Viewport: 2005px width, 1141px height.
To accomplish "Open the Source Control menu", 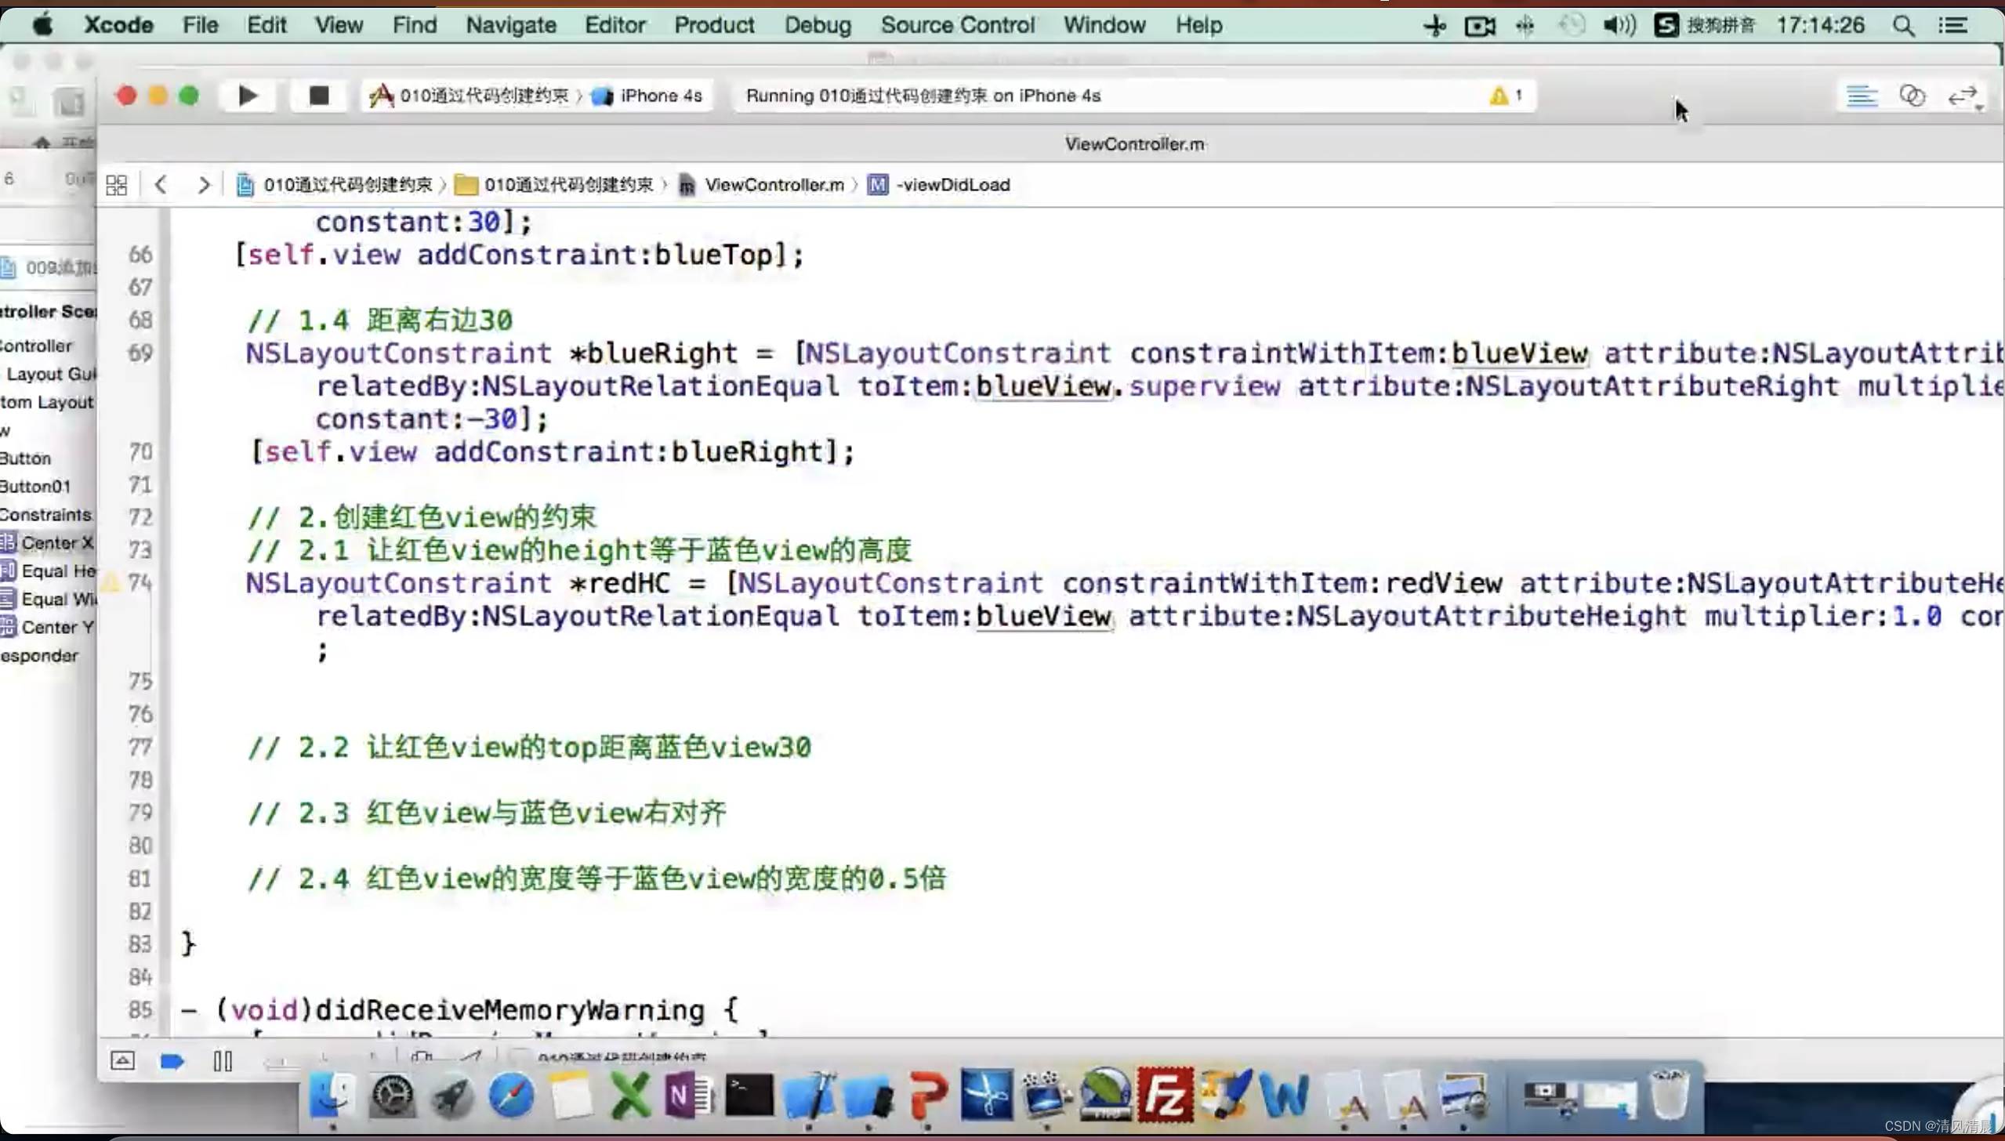I will [x=957, y=25].
